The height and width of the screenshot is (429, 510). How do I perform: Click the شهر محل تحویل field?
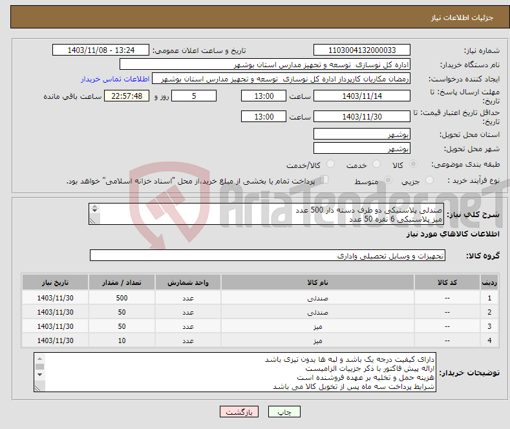362,148
